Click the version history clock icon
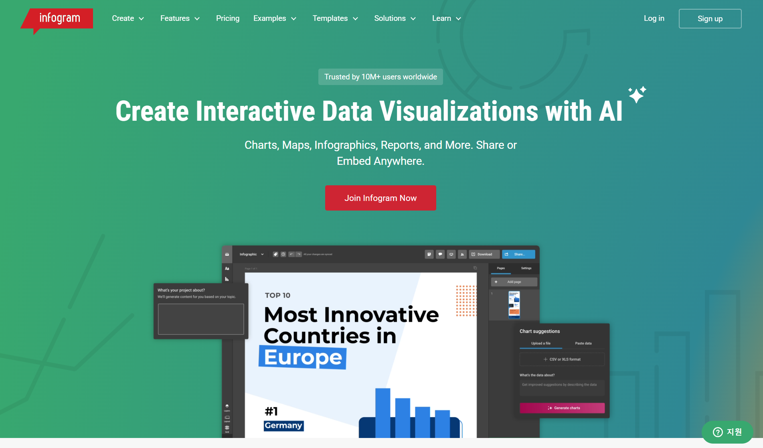Image resolution: width=763 pixels, height=448 pixels. [283, 254]
